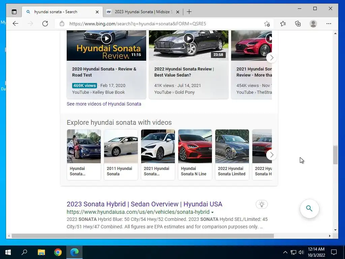Image resolution: width=345 pixels, height=259 pixels.
Task: Add this page to favorites star
Action: [x=267, y=24]
